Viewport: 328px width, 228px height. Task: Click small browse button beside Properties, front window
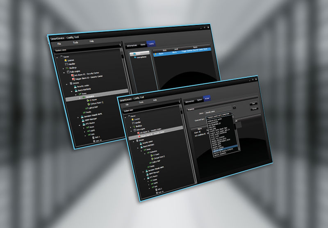[x=234, y=107]
